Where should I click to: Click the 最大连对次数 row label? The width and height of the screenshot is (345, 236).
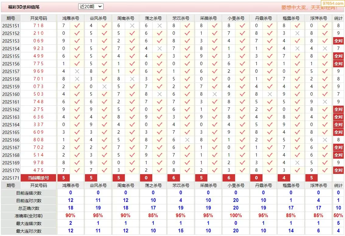coord(29,231)
